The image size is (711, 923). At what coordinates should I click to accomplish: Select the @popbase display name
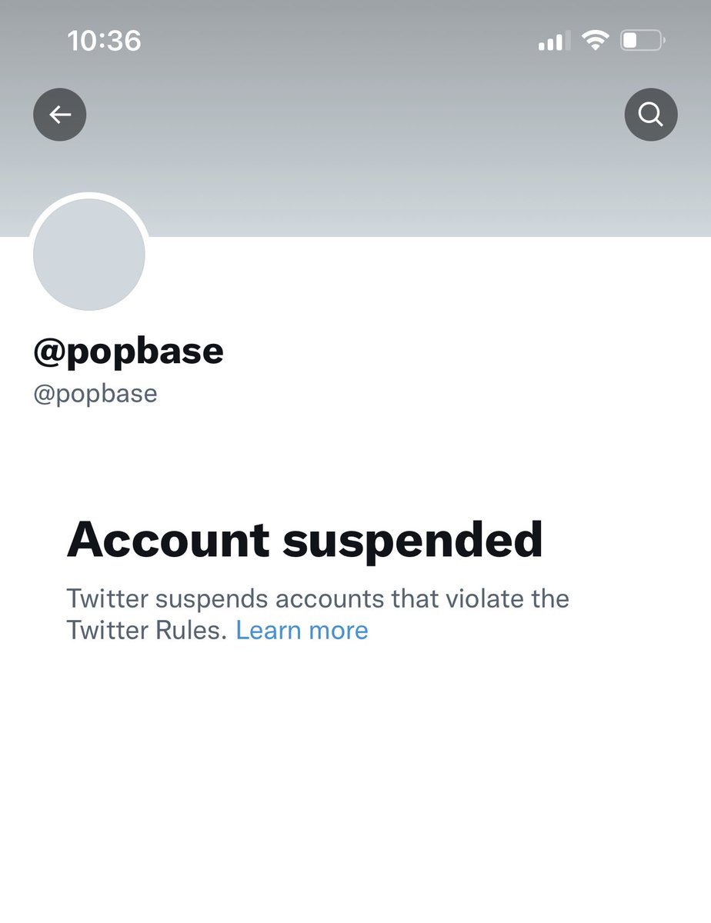(127, 351)
